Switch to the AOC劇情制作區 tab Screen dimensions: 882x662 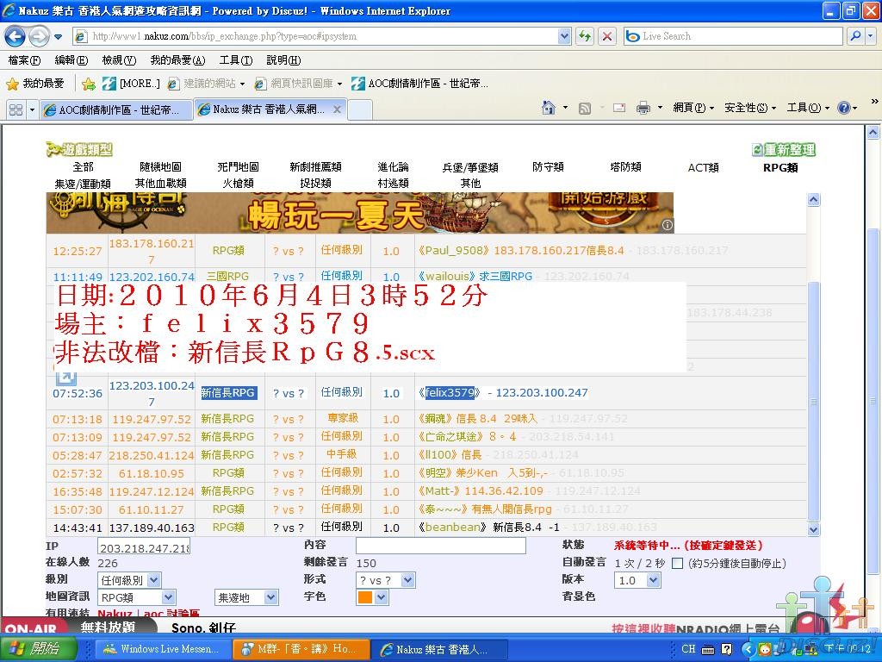(x=112, y=109)
